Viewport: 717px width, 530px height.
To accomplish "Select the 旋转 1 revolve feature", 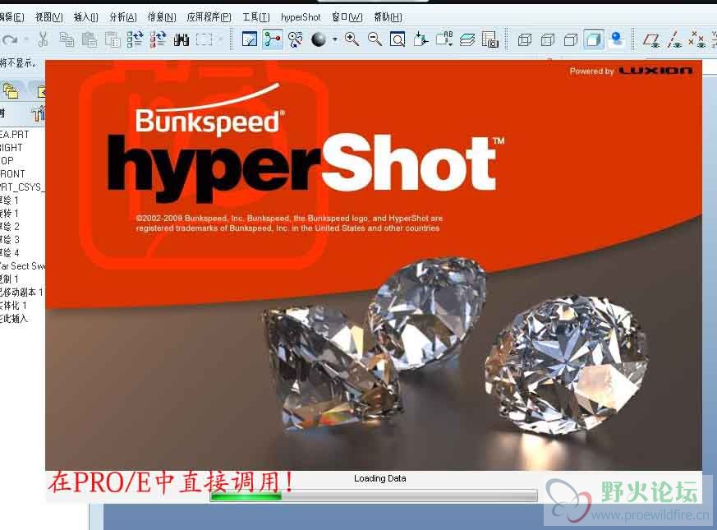I will [x=10, y=214].
